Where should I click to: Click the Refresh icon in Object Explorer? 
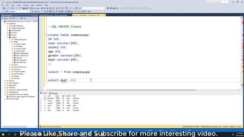22,18
